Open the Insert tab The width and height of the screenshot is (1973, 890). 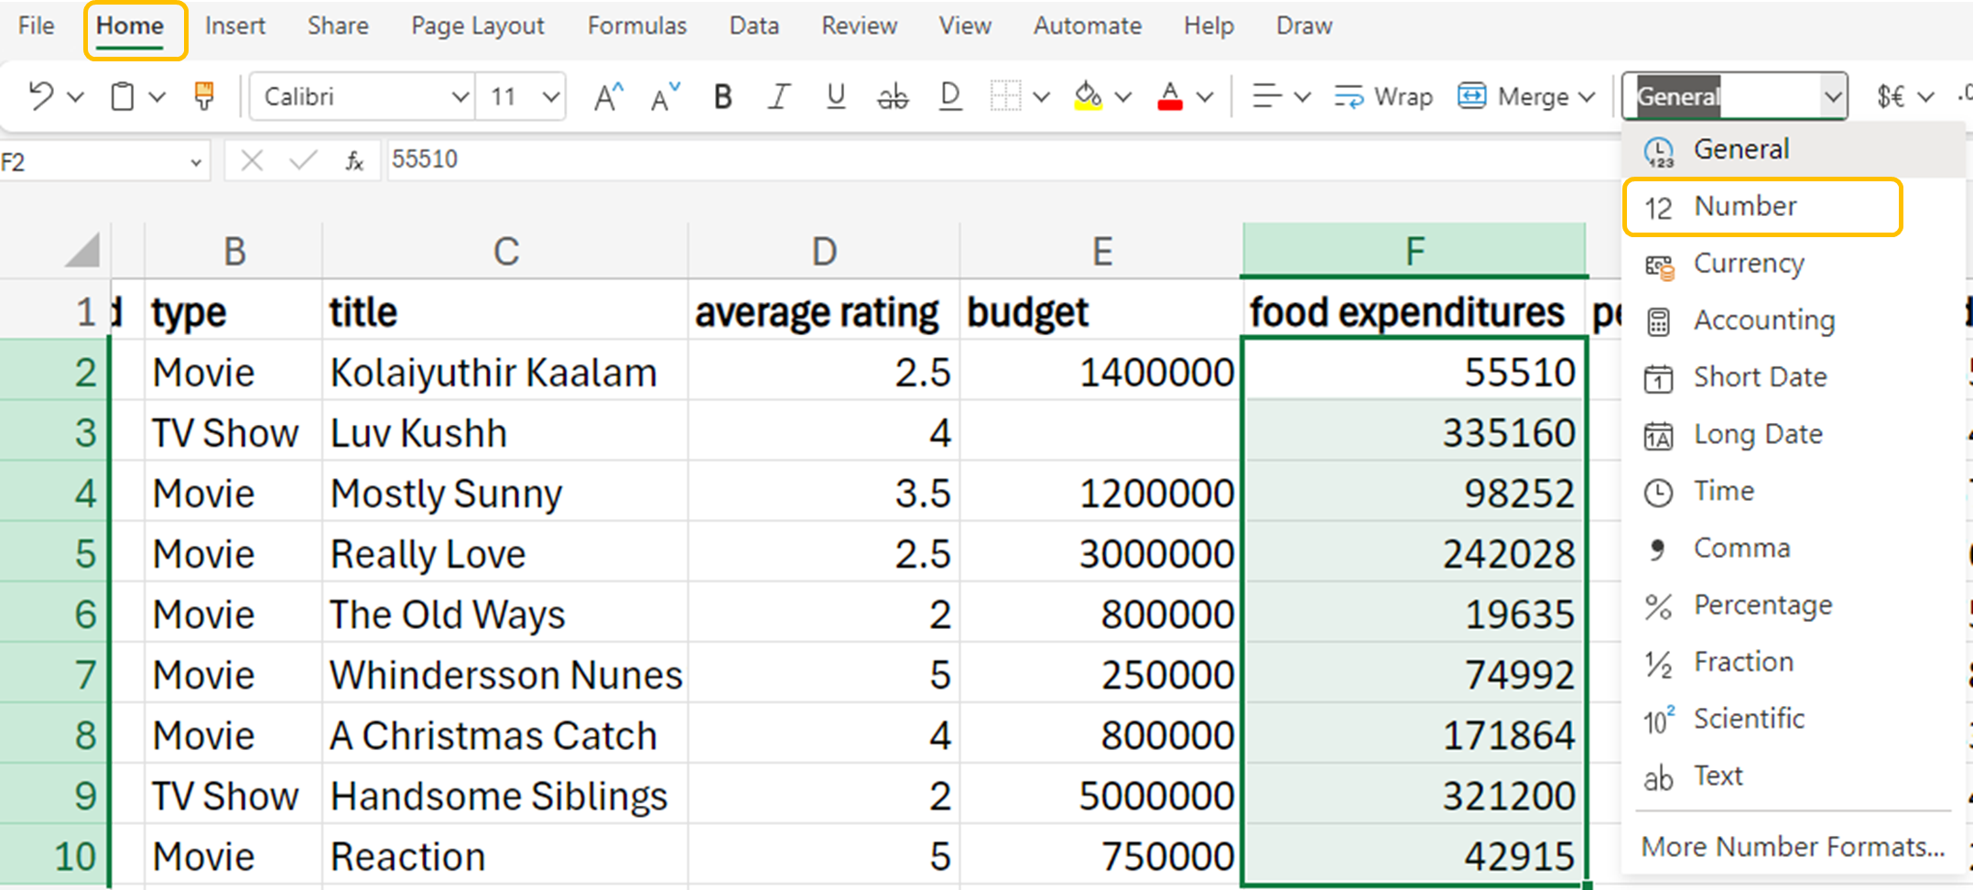pyautogui.click(x=234, y=26)
